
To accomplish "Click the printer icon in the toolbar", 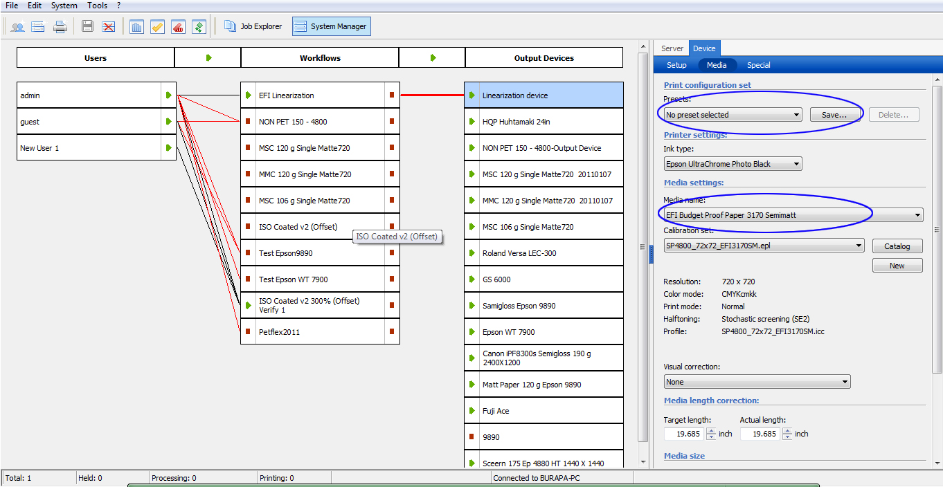I will [x=60, y=26].
